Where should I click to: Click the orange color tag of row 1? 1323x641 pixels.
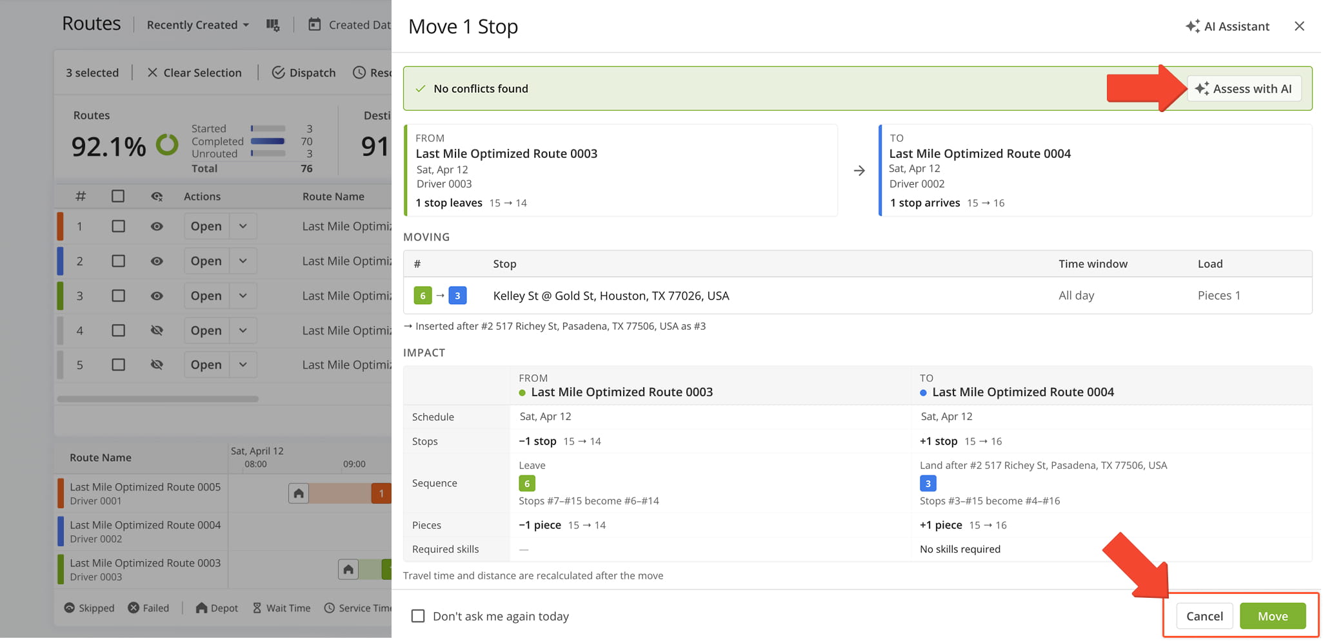(x=60, y=226)
